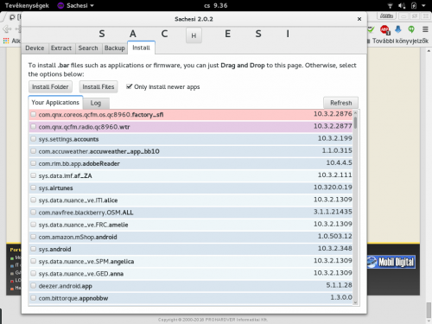Open the Tevékenységek activities overview
Image resolution: width=432 pixels, height=324 pixels.
tap(27, 5)
